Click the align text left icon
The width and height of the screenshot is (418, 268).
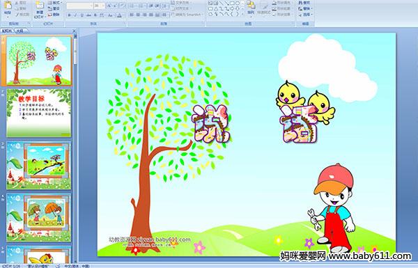(x=132, y=15)
